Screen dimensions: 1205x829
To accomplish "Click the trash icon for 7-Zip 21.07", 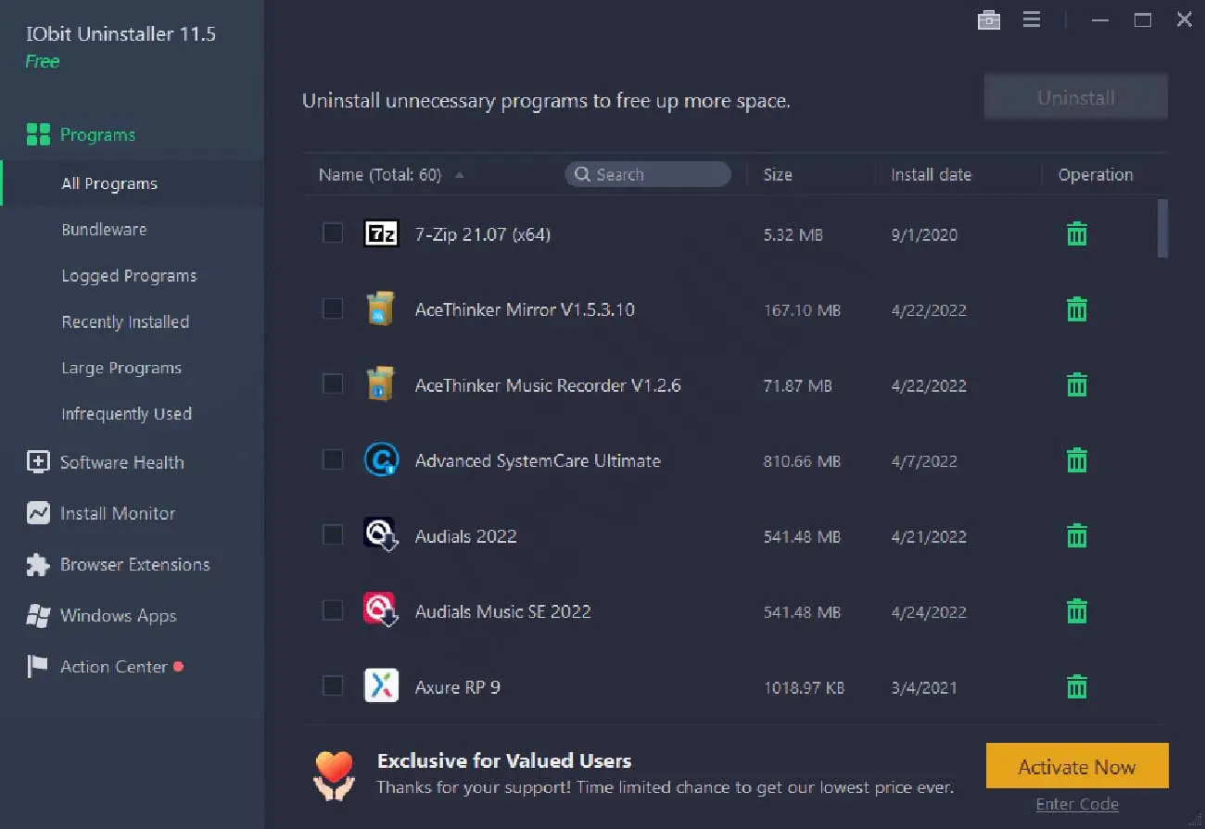I will pos(1076,234).
